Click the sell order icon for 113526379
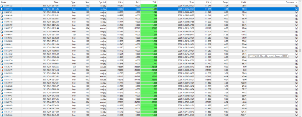The image size is (302, 117). pos(2,70)
